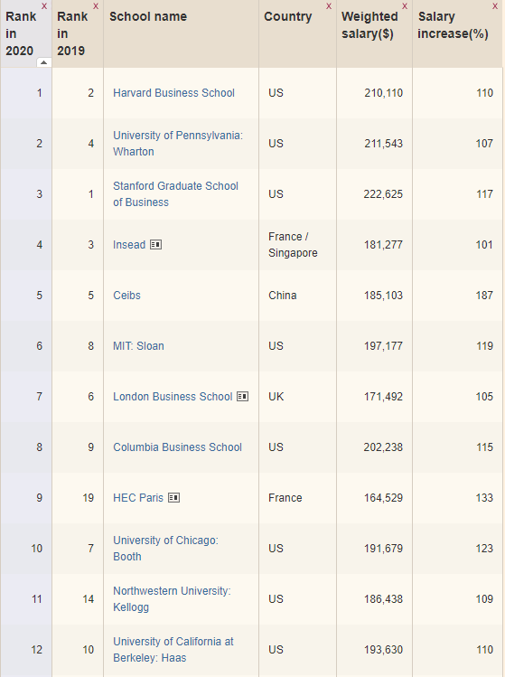This screenshot has width=505, height=677.
Task: Click 2019 rank 14 in Kellogg row
Action: tap(89, 599)
